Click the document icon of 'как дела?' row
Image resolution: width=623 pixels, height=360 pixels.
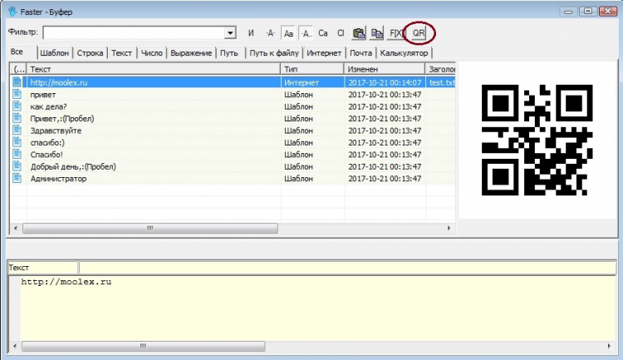pos(17,106)
